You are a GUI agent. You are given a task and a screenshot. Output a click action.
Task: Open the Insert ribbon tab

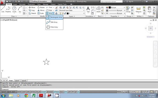tap(15, 4)
